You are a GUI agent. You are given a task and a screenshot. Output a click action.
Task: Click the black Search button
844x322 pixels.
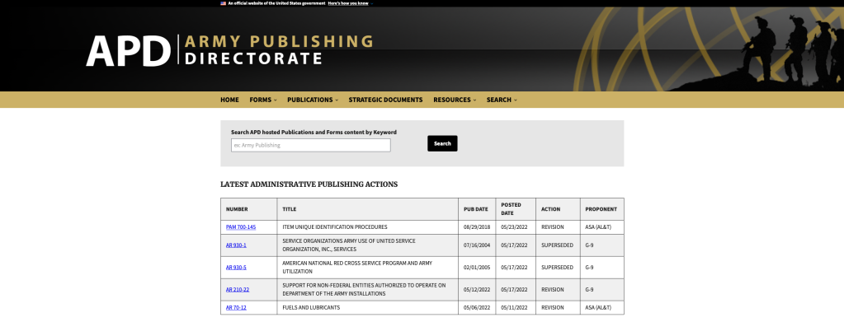coord(442,143)
